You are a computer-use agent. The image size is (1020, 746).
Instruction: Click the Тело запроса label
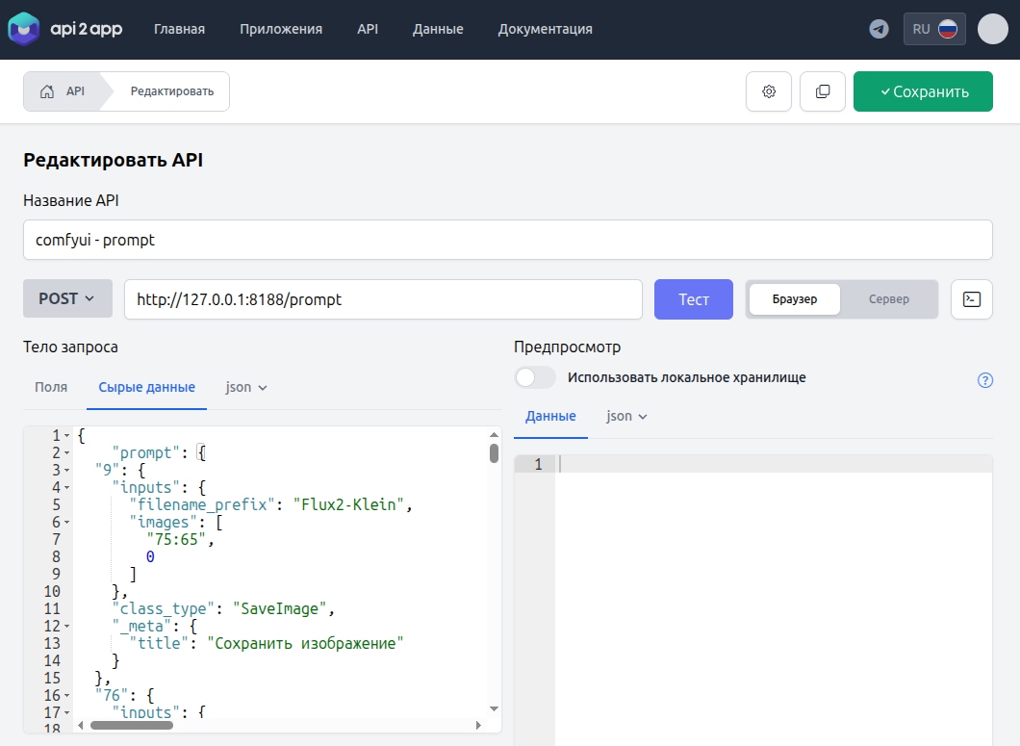point(71,347)
